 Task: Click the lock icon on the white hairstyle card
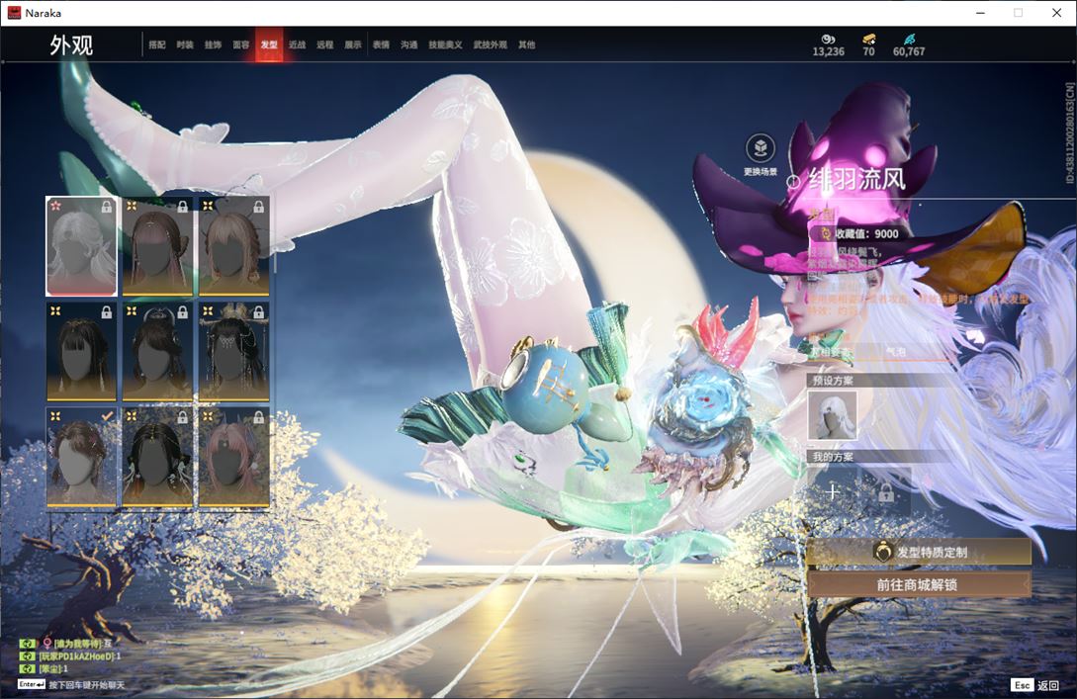[107, 206]
